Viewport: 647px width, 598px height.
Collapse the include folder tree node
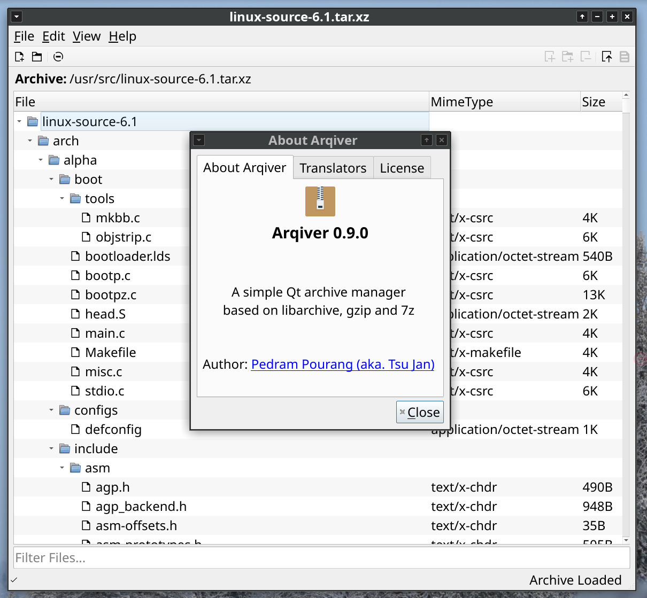tap(51, 449)
